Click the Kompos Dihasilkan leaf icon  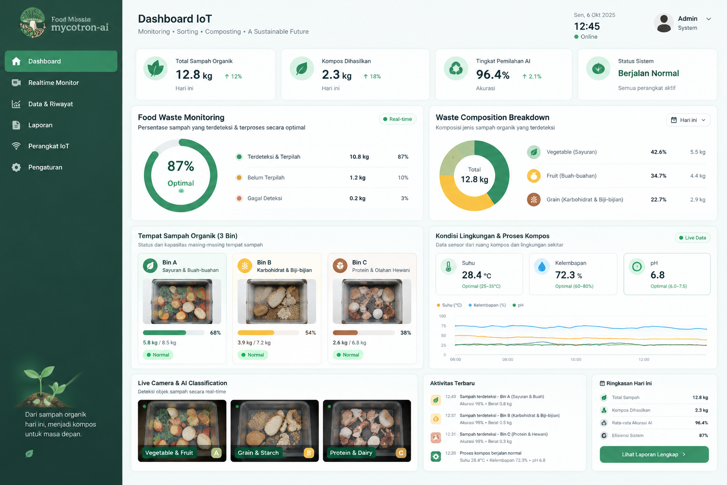coord(301,69)
